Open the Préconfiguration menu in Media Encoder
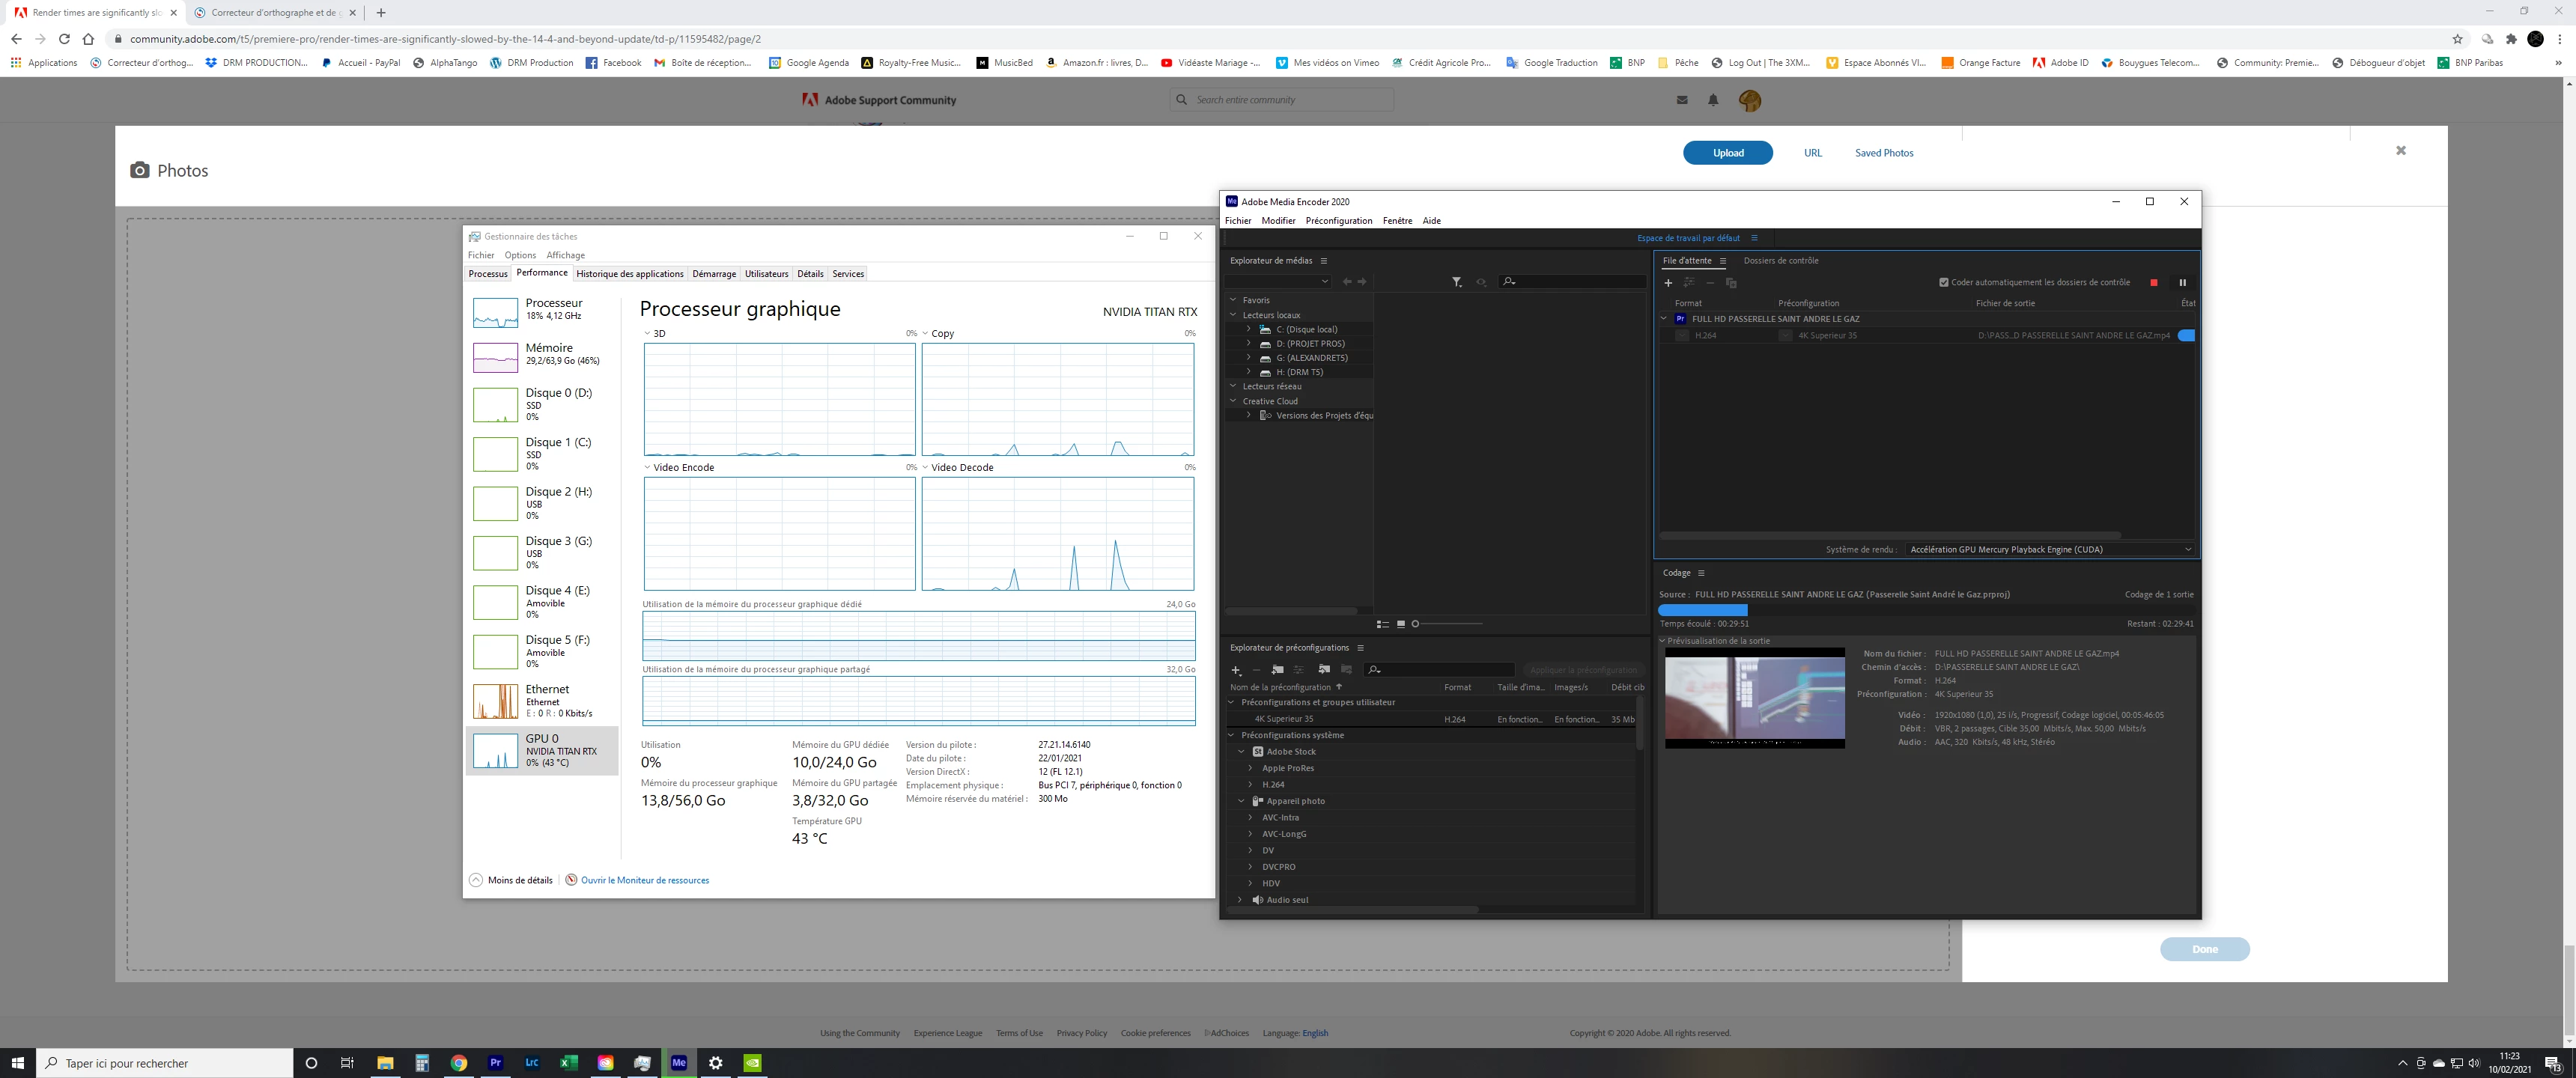2576x1078 pixels. (1338, 221)
